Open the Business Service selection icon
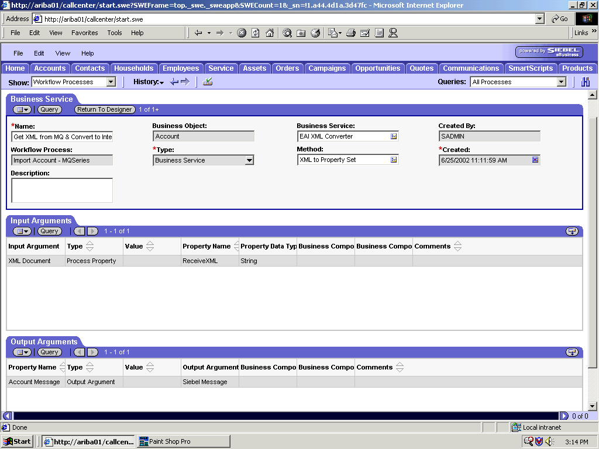599x449 pixels. pos(395,136)
